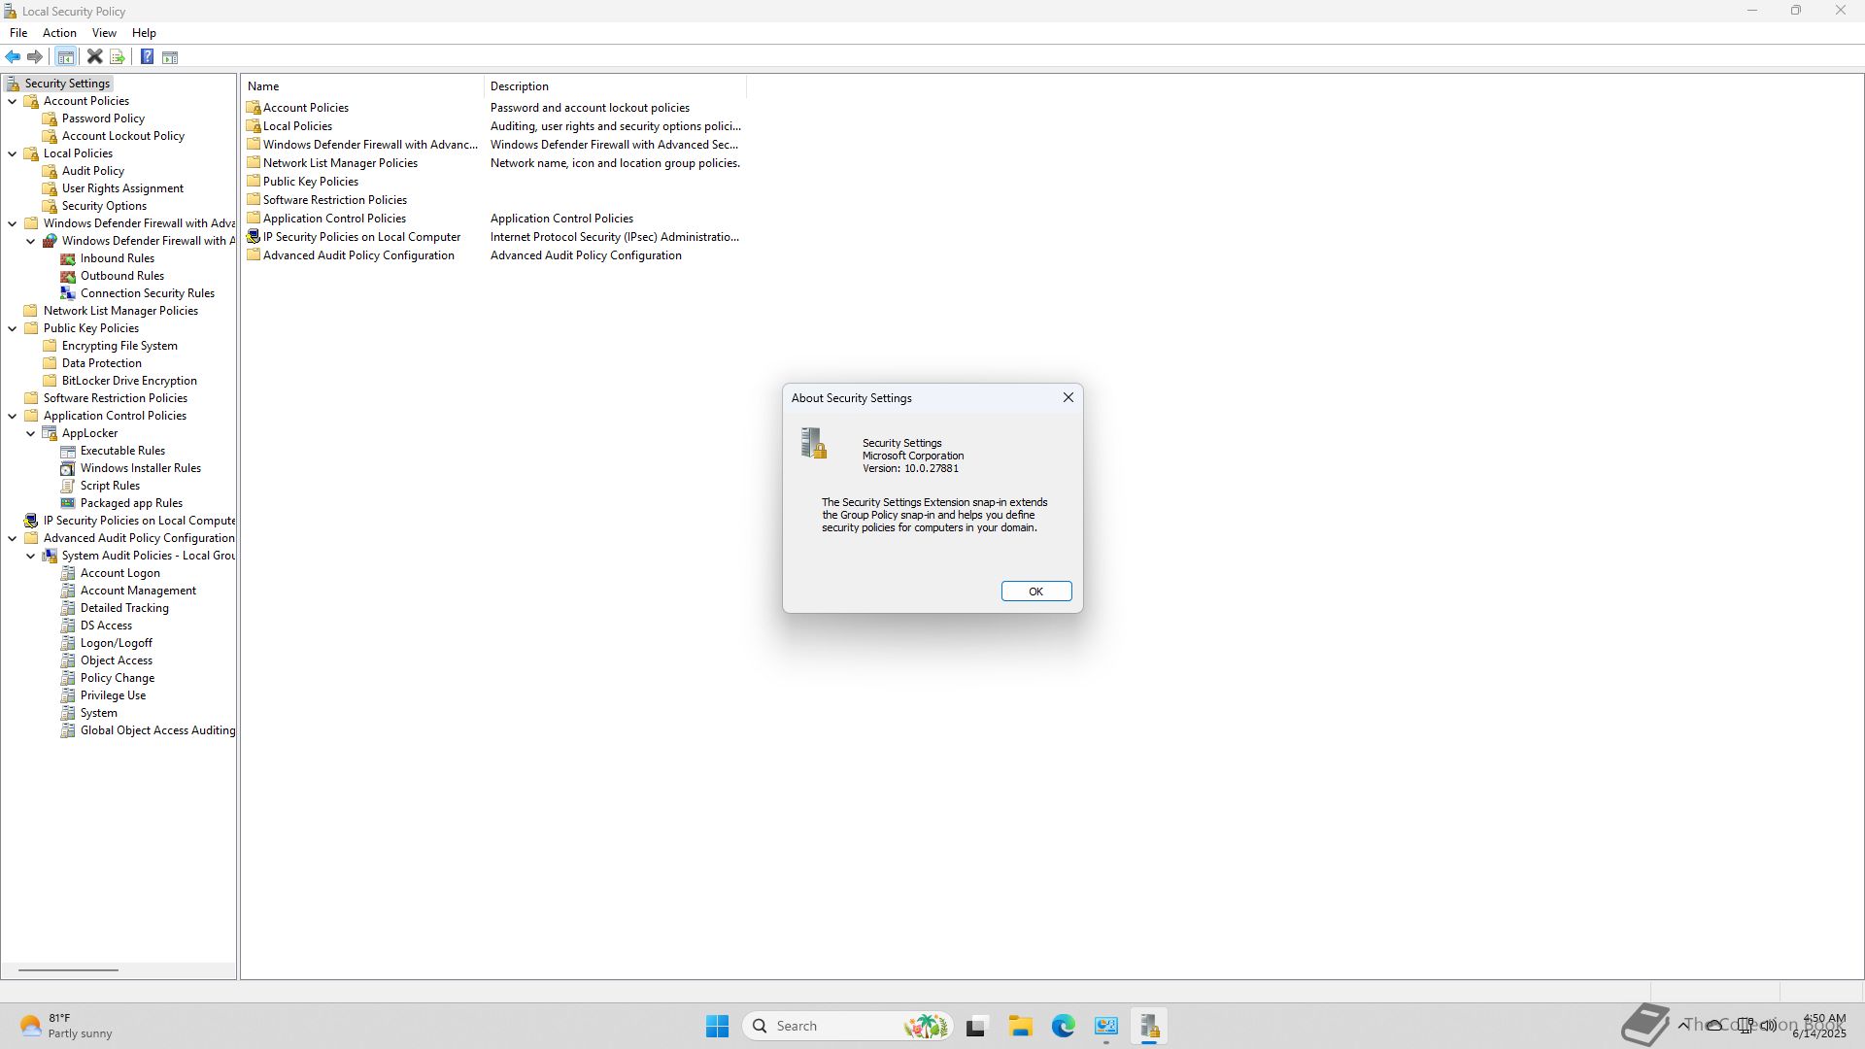Toggle the Show/Hide Console Tree icon

point(65,57)
